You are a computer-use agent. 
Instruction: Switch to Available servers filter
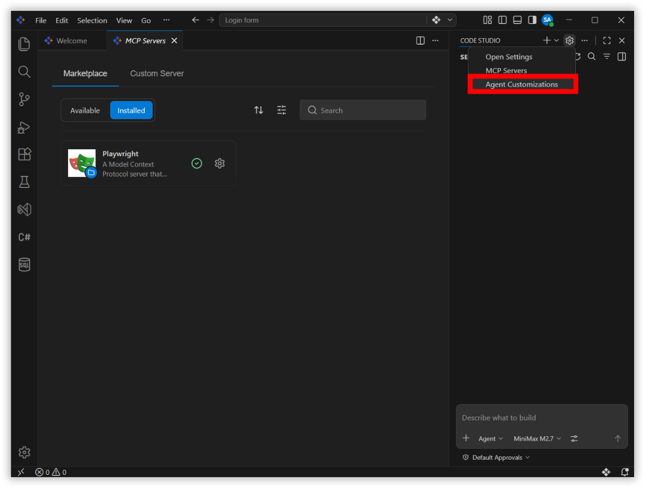tap(85, 110)
